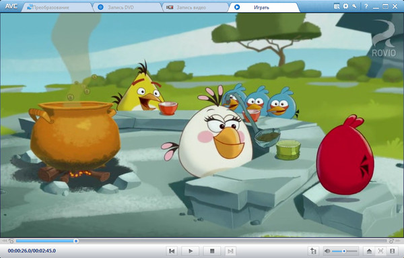The image size is (404, 258).
Task: Skip to the previous track
Action: click(172, 251)
